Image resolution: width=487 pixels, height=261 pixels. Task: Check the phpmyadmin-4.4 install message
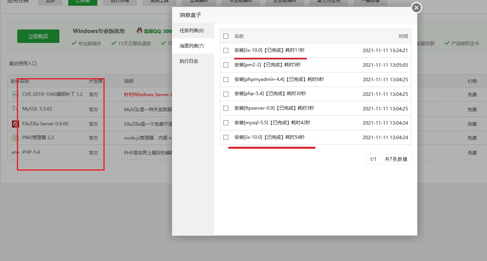pos(226,79)
